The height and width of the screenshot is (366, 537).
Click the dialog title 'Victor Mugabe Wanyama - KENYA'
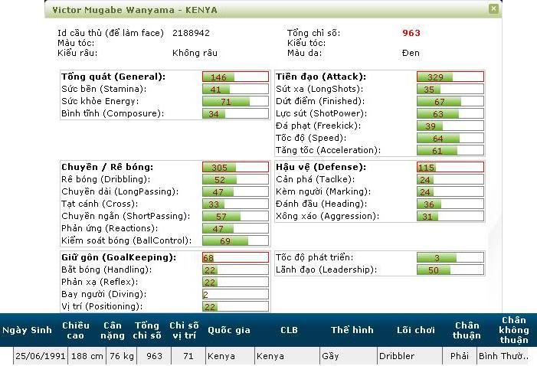[135, 10]
